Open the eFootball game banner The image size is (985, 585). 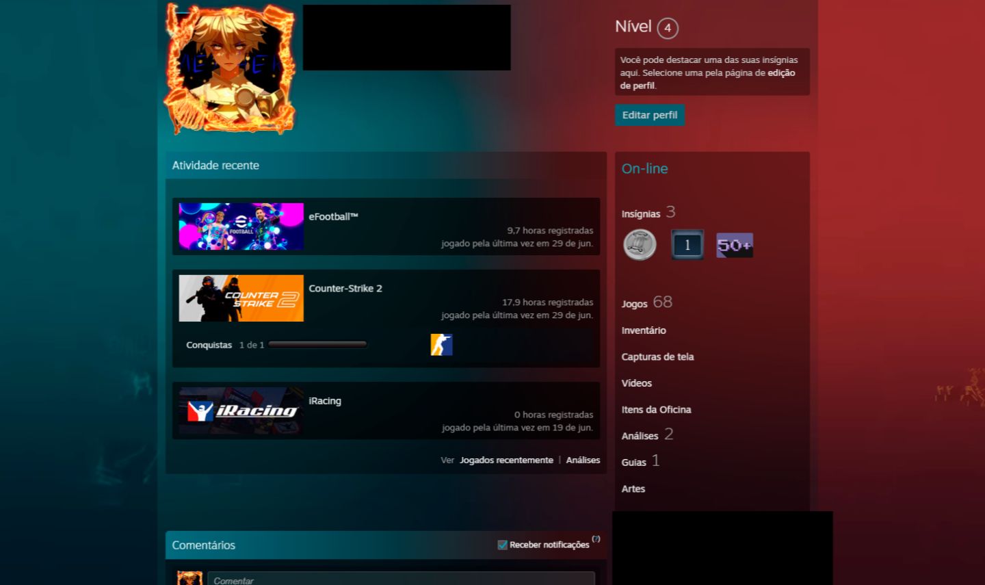point(241,226)
